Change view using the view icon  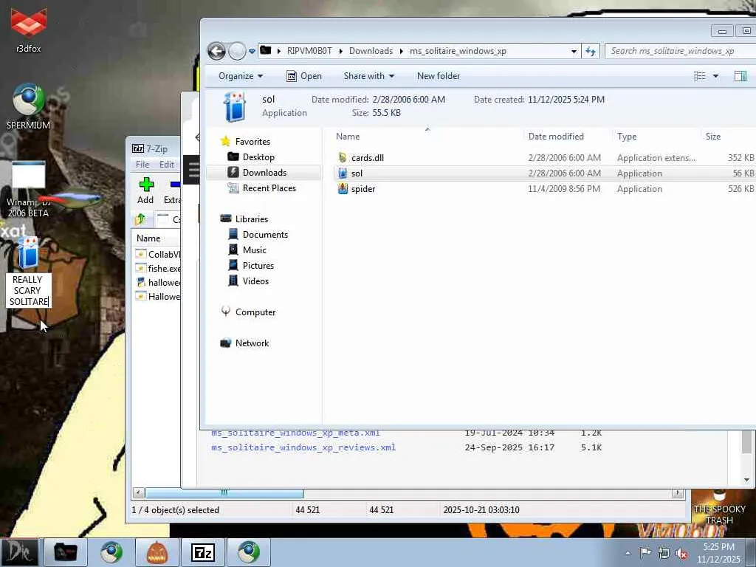click(699, 76)
